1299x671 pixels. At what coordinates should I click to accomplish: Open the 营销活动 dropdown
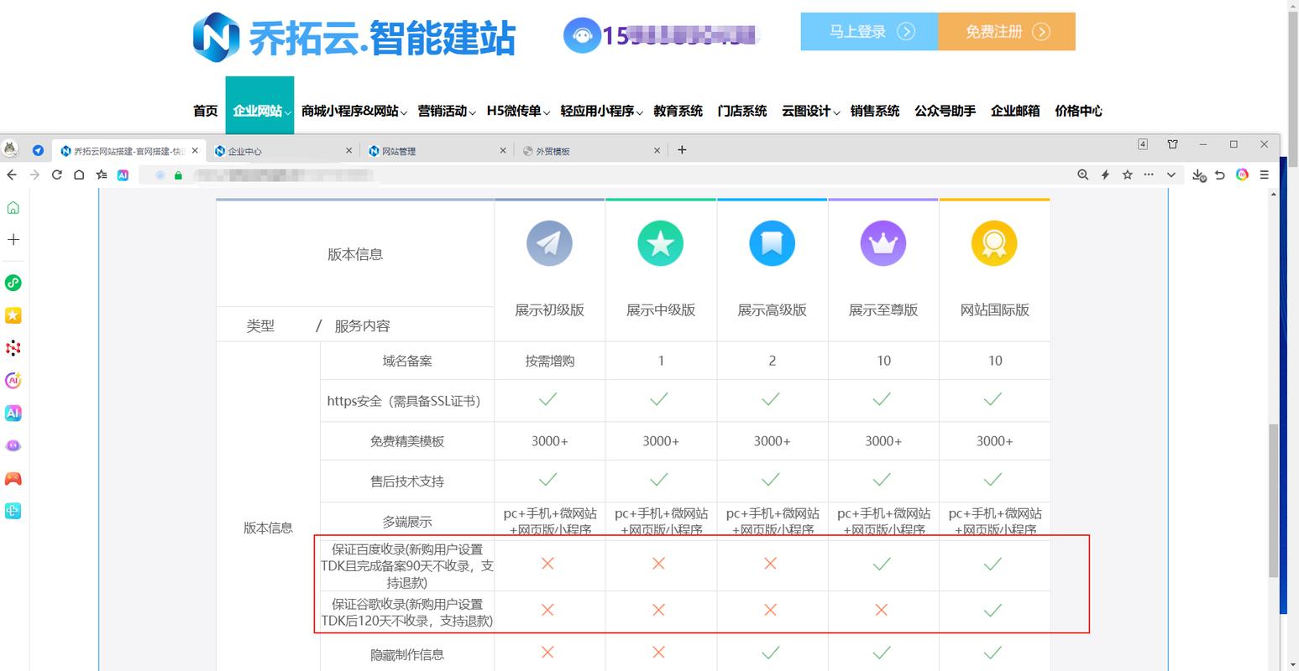pyautogui.click(x=443, y=110)
